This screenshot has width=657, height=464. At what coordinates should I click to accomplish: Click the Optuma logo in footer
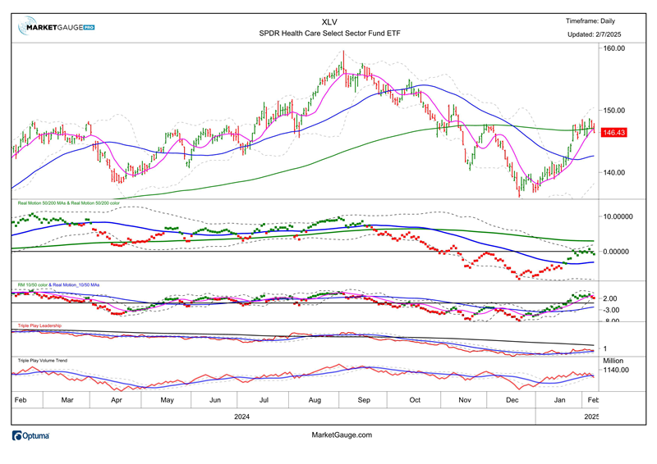coord(31,436)
